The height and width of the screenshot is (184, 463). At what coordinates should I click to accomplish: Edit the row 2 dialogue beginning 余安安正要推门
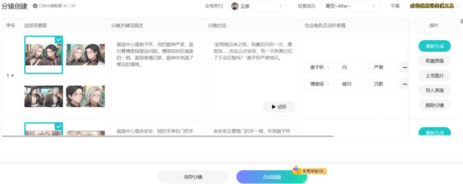click(253, 129)
